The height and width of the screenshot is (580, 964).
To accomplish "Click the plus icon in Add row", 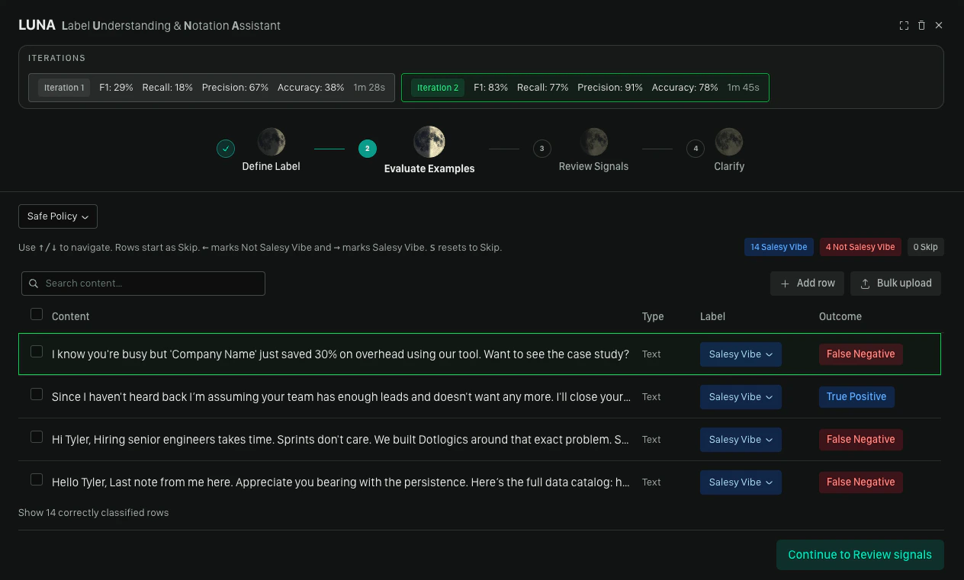I will click(x=785, y=284).
